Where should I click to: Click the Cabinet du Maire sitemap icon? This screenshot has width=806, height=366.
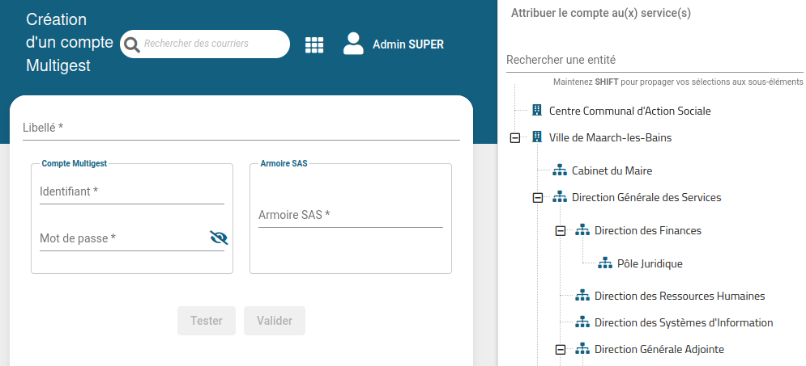559,170
